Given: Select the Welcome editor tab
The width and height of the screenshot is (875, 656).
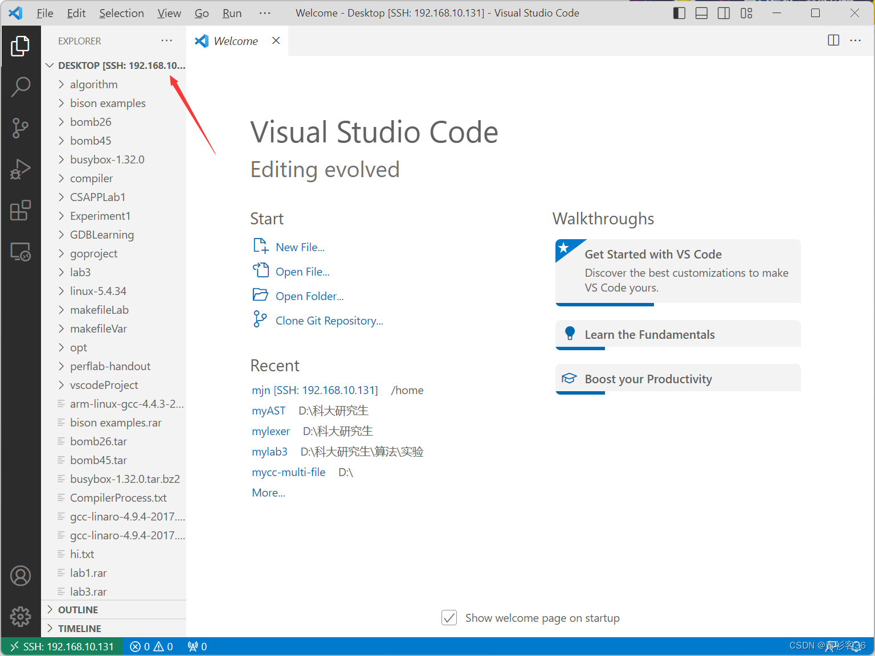Looking at the screenshot, I should (238, 40).
